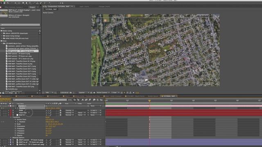Collapse the Camera 1 layer properties

pos(9,106)
